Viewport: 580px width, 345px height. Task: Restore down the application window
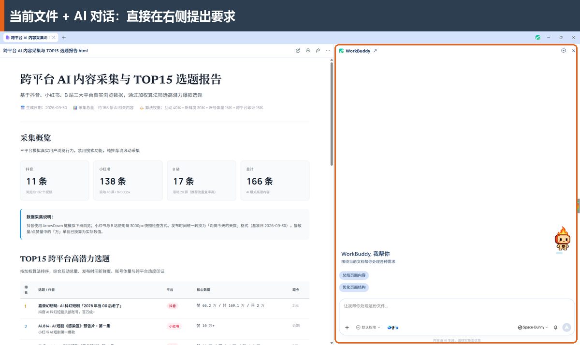[x=561, y=37]
